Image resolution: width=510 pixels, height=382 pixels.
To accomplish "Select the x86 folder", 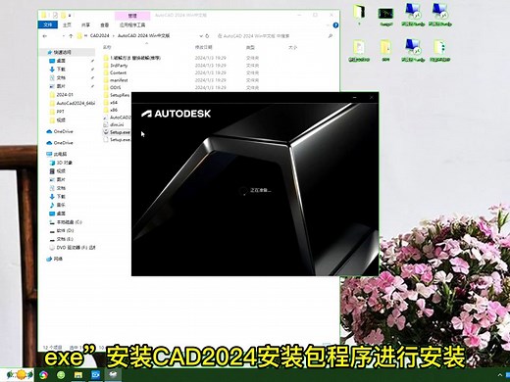I will click(110, 110).
